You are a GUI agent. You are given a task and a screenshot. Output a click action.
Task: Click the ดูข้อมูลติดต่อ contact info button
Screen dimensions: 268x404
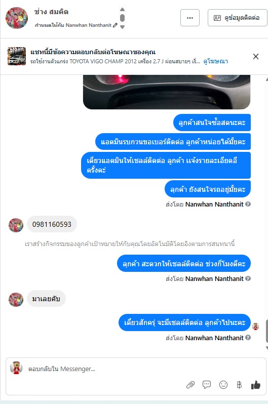[237, 18]
